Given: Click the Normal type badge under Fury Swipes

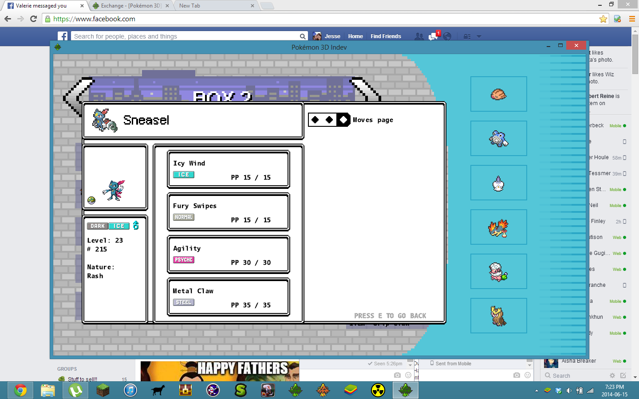Looking at the screenshot, I should point(184,217).
